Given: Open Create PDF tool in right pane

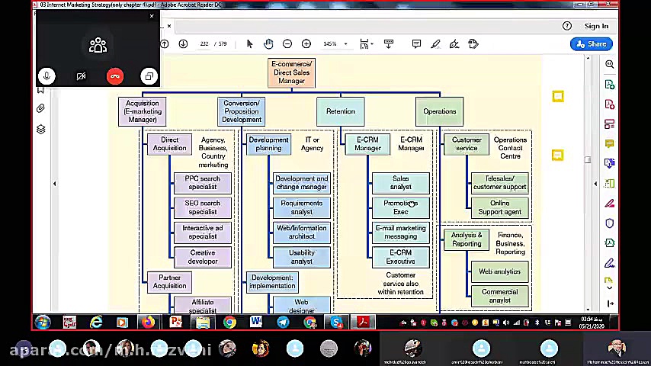Looking at the screenshot, I should click(x=610, y=104).
